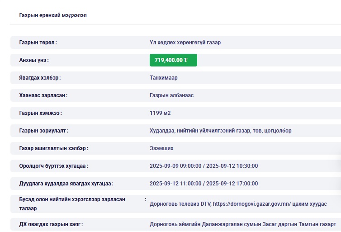Select the Газрын төрөл row label
Screen dimensions: 341x232
pyautogui.click(x=38, y=43)
